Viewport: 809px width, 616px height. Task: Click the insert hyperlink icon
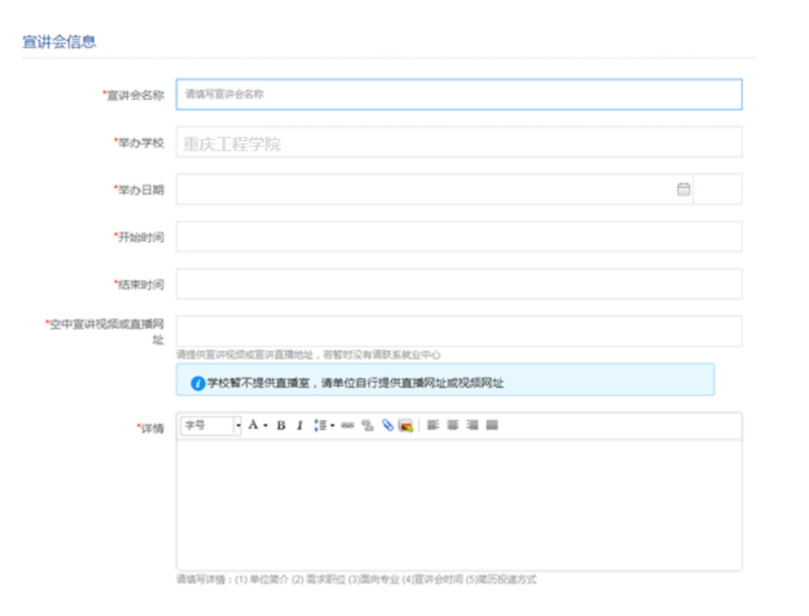[348, 426]
